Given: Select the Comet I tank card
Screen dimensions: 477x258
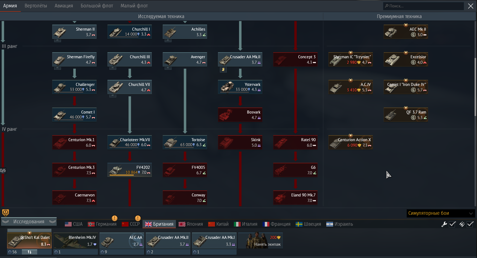Looking at the screenshot, I should point(74,115).
